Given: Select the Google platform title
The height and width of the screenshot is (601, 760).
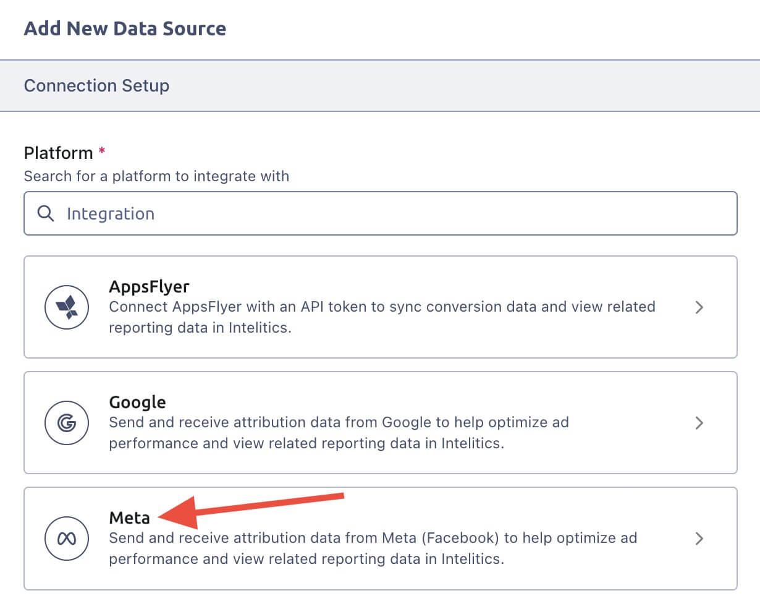Looking at the screenshot, I should (x=137, y=403).
